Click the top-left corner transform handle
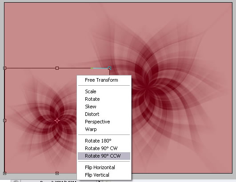The width and height of the screenshot is (236, 182). 4,68
